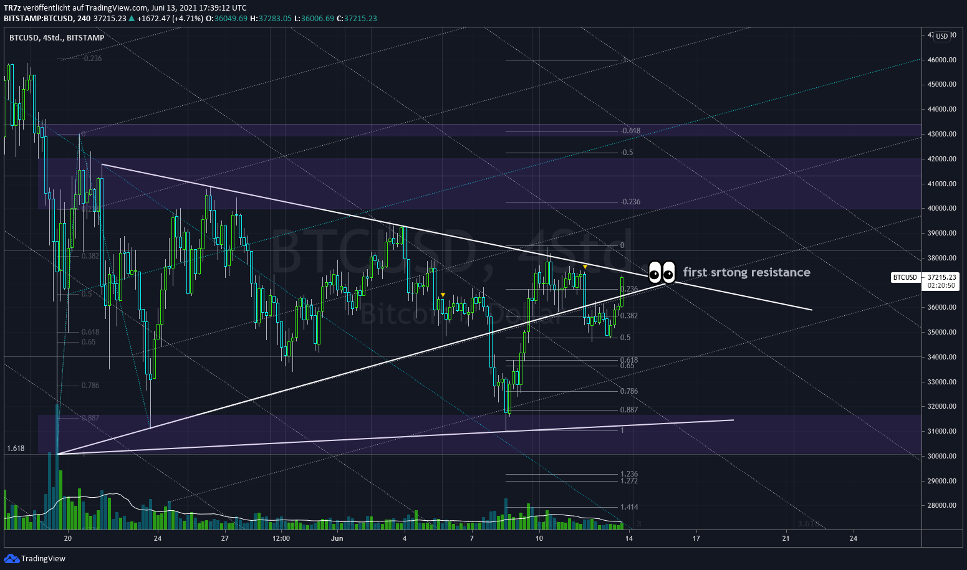Viewport: 967px width, 570px height.
Task: Select the faint 3.618 Fibonacci label
Action: [809, 524]
